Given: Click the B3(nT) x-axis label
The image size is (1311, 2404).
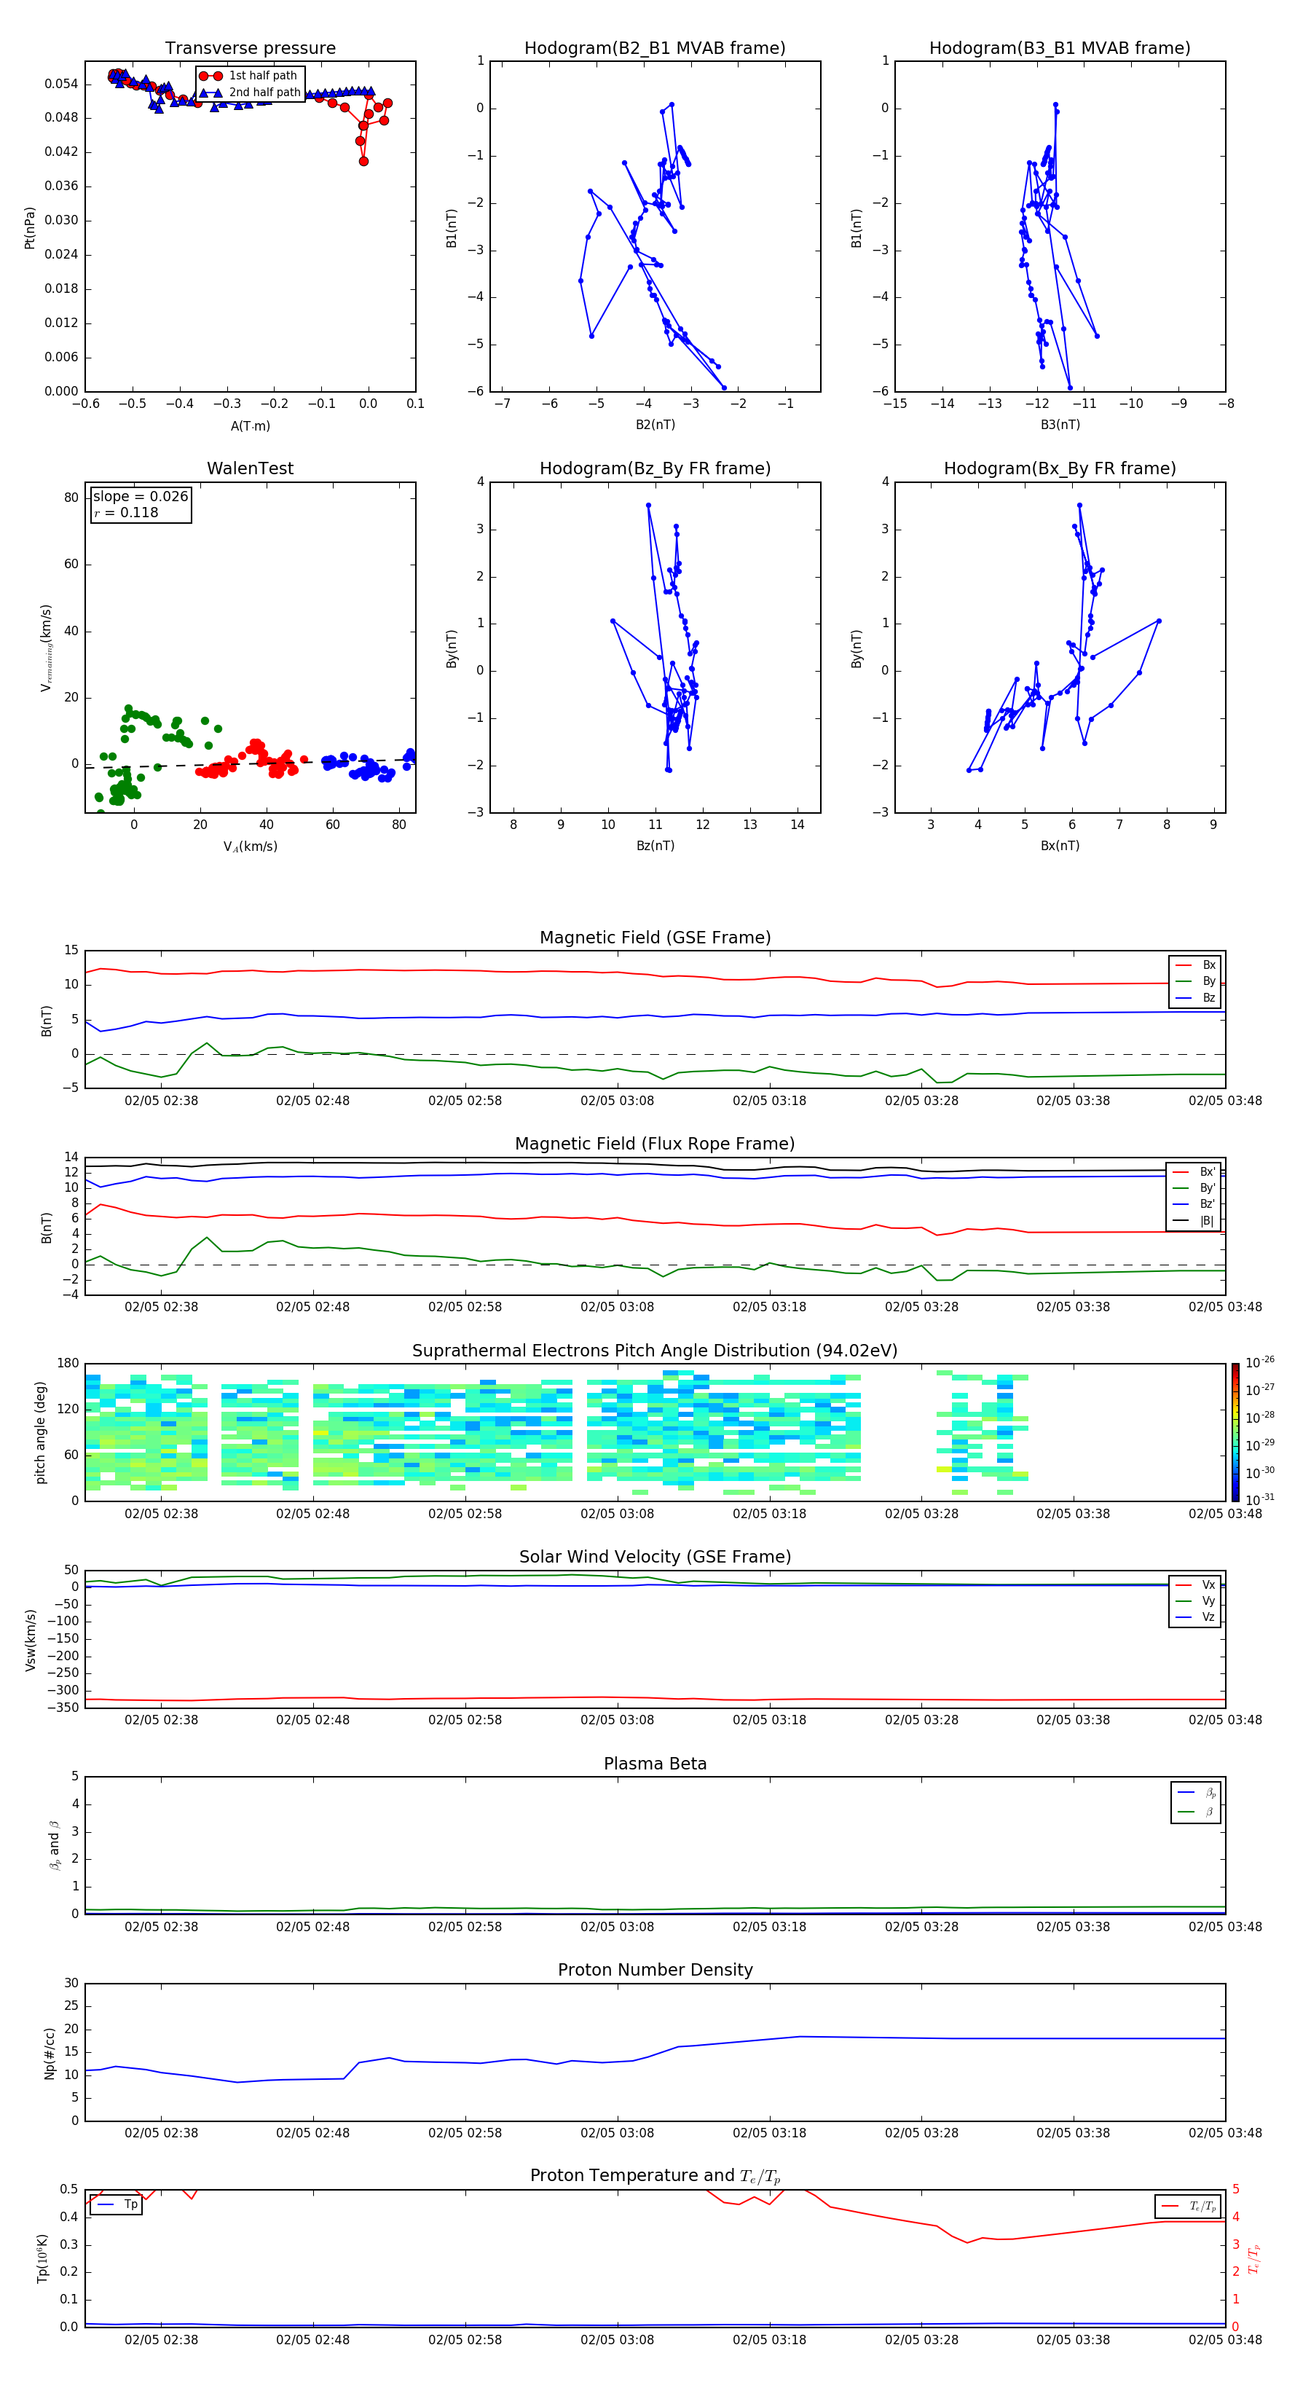Looking at the screenshot, I should point(1060,425).
